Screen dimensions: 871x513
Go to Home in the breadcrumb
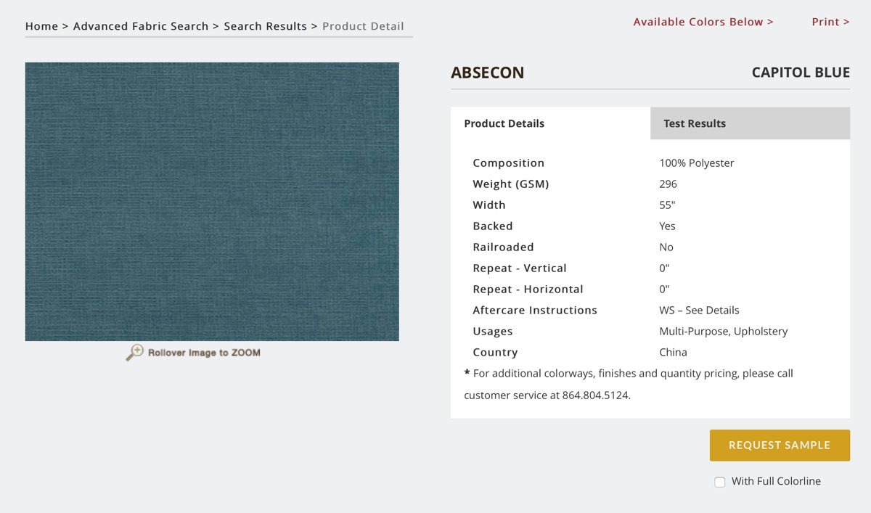coord(41,26)
